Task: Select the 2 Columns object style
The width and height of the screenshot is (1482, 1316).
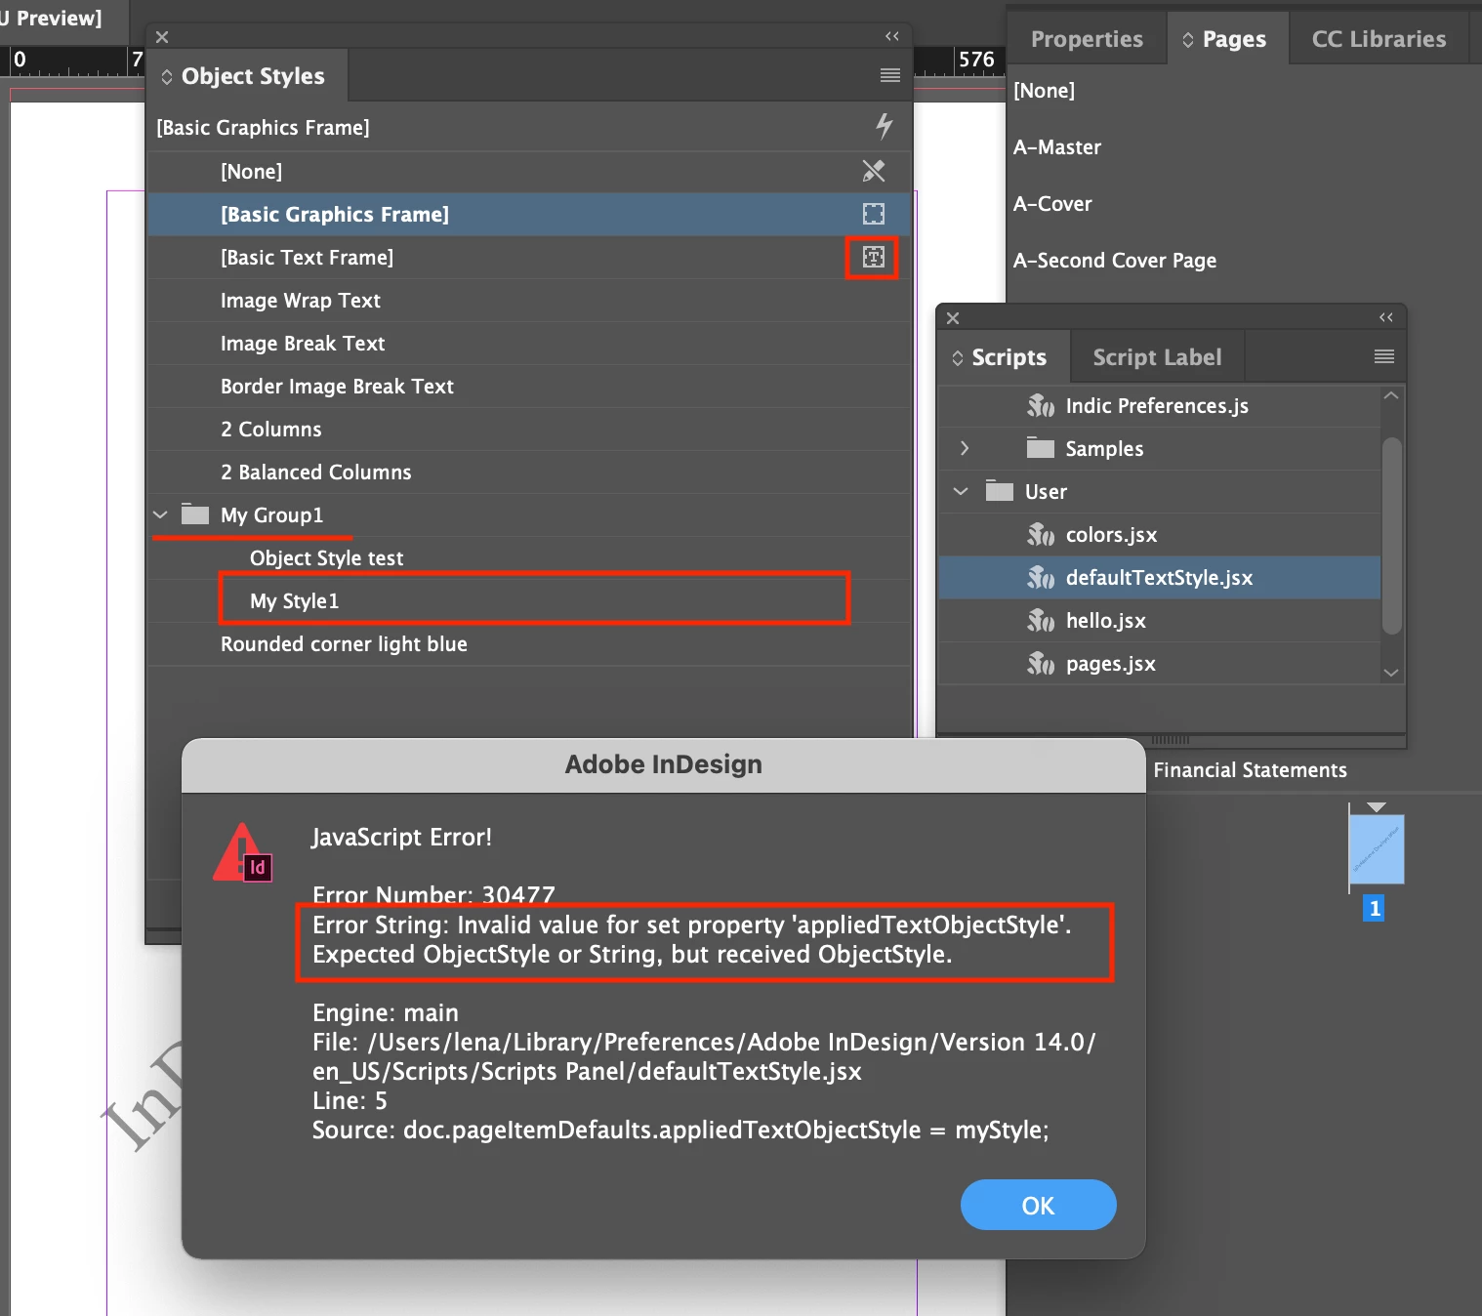Action: point(528,429)
